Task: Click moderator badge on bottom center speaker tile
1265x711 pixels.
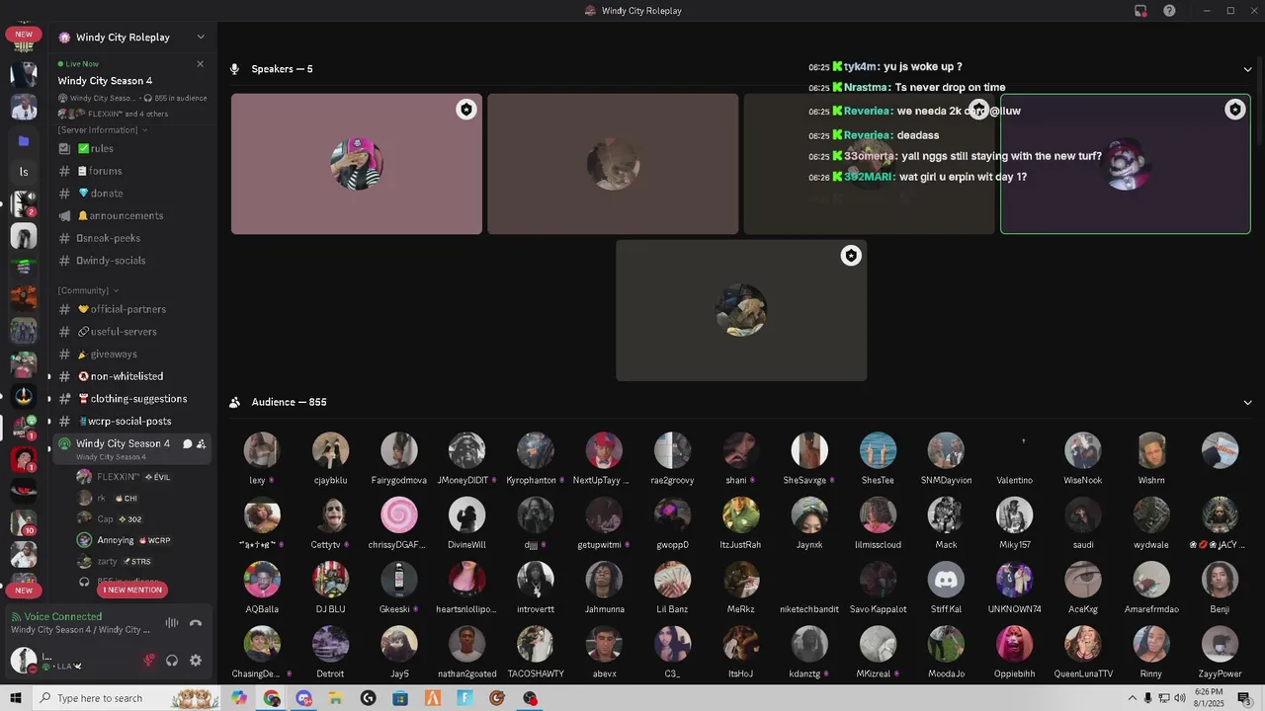Action: point(851,256)
